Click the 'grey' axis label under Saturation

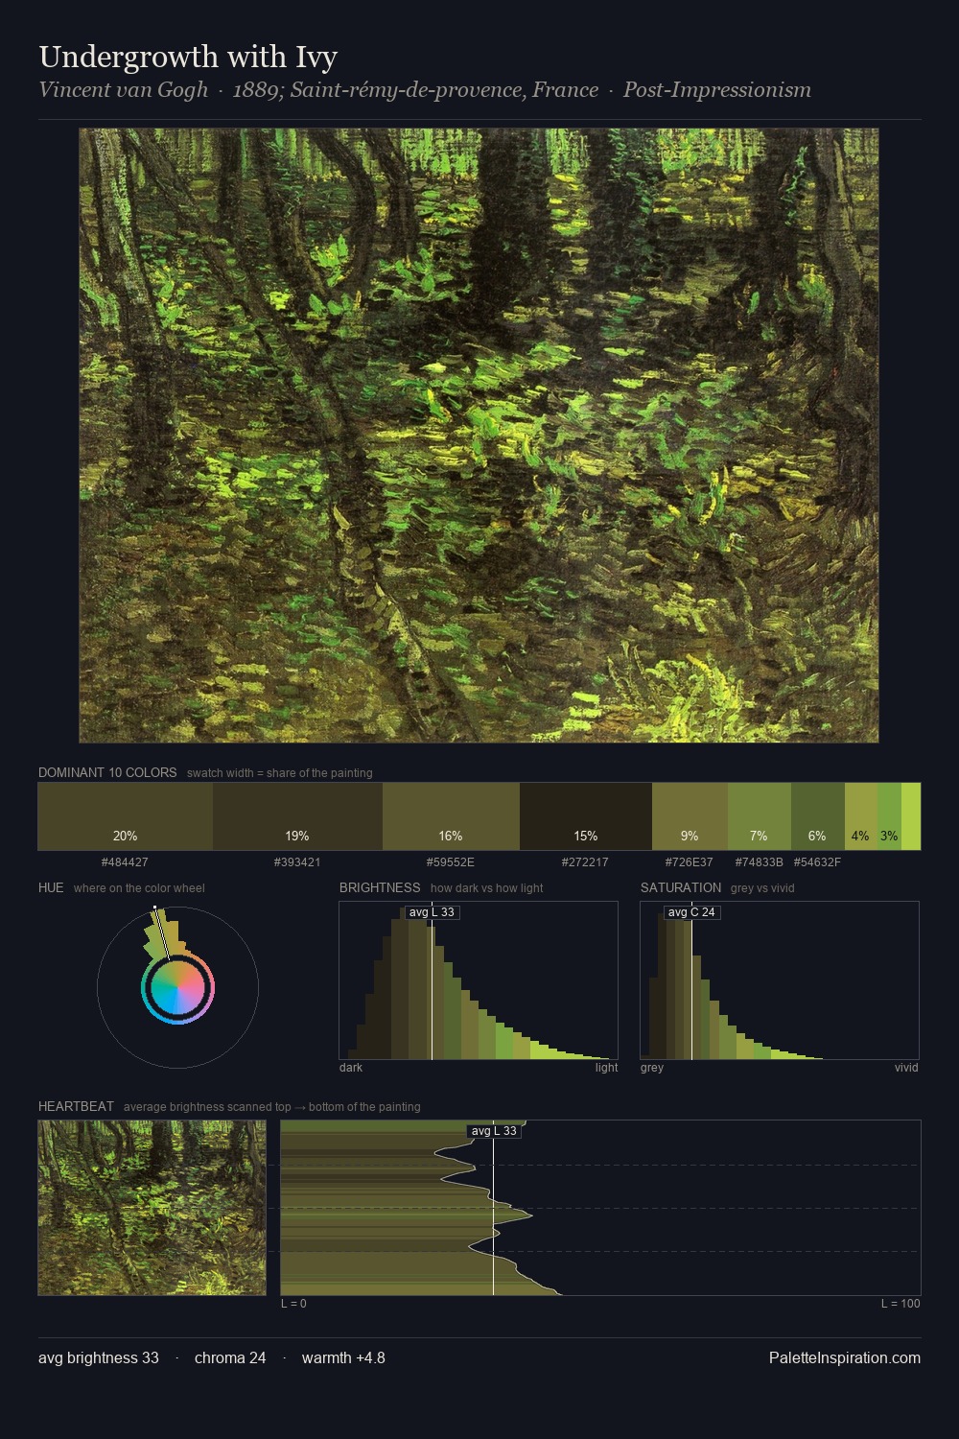tap(652, 1068)
